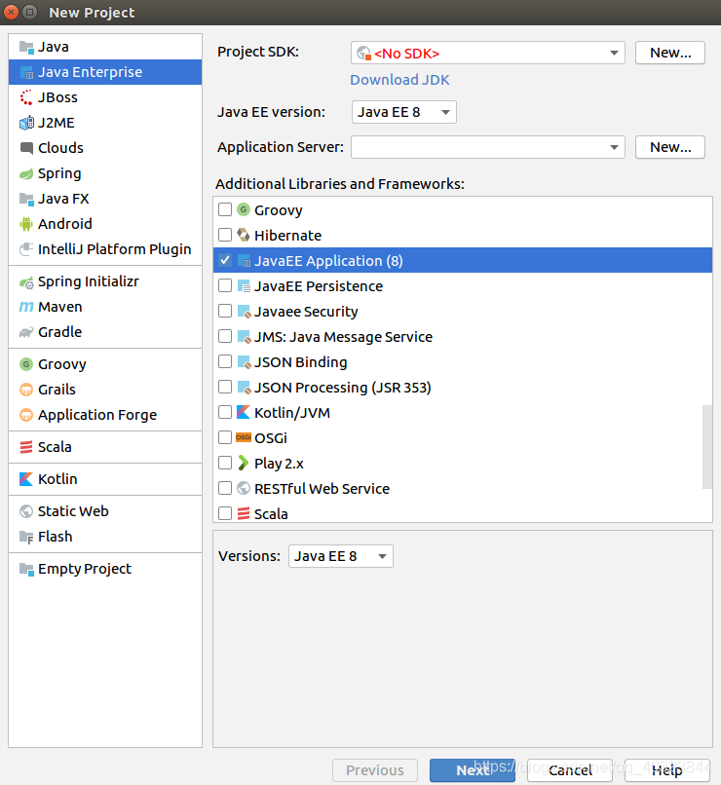Click the Groovy icon in the sidebar

coord(26,364)
